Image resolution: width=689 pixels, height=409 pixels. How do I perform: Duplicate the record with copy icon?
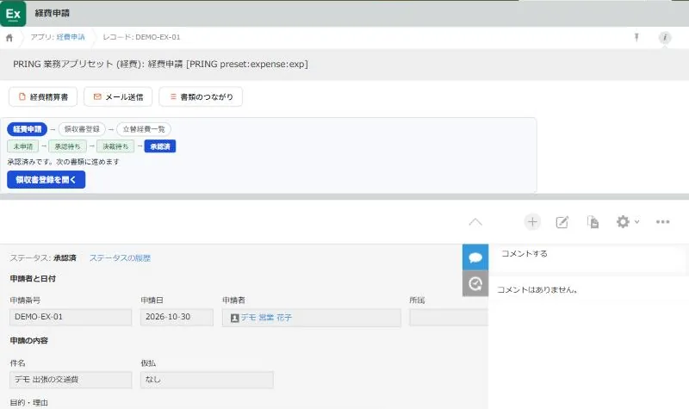pos(593,222)
